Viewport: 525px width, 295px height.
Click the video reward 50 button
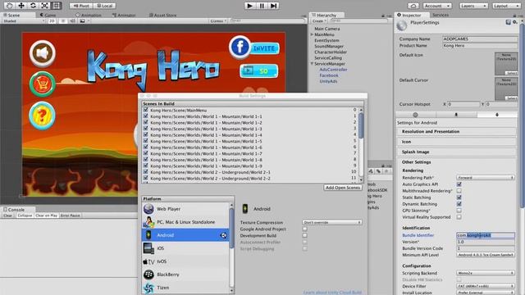259,71
